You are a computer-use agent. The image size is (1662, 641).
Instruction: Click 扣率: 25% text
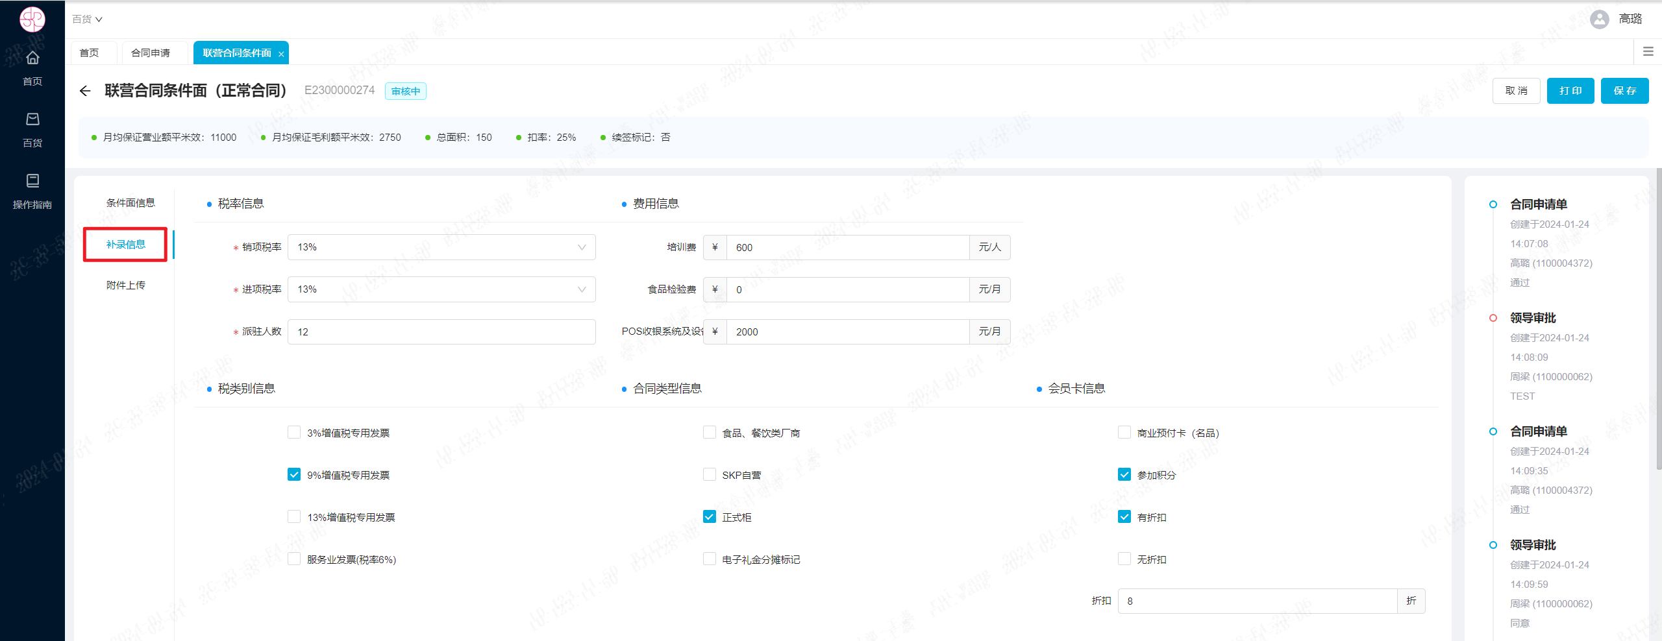[x=552, y=138]
